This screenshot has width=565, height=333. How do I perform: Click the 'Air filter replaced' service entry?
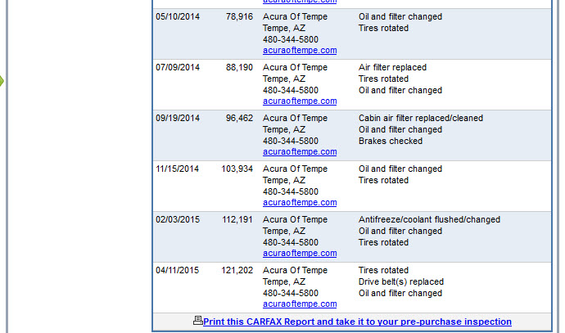(392, 67)
